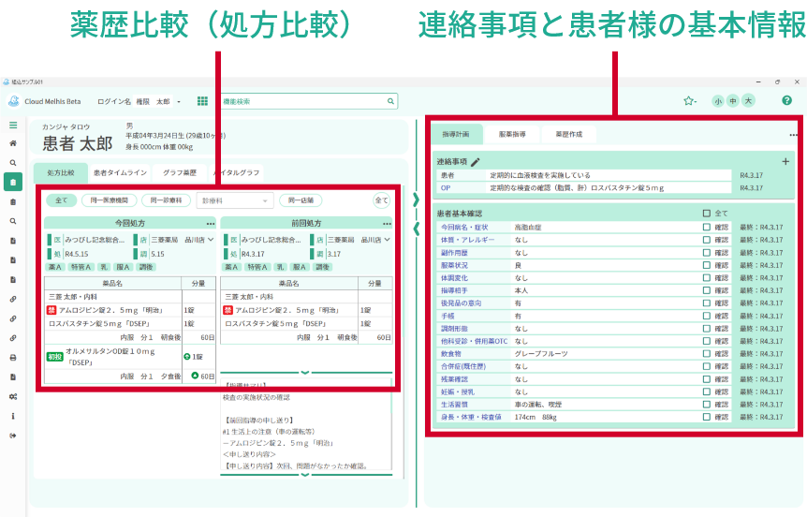807x517 pixels.
Task: Open the 服薬指導 tab
Action: (x=511, y=135)
